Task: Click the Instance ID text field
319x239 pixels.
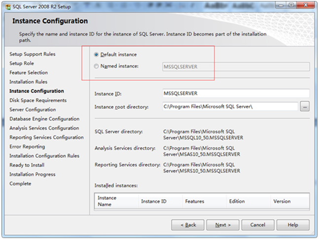Action: click(235, 93)
